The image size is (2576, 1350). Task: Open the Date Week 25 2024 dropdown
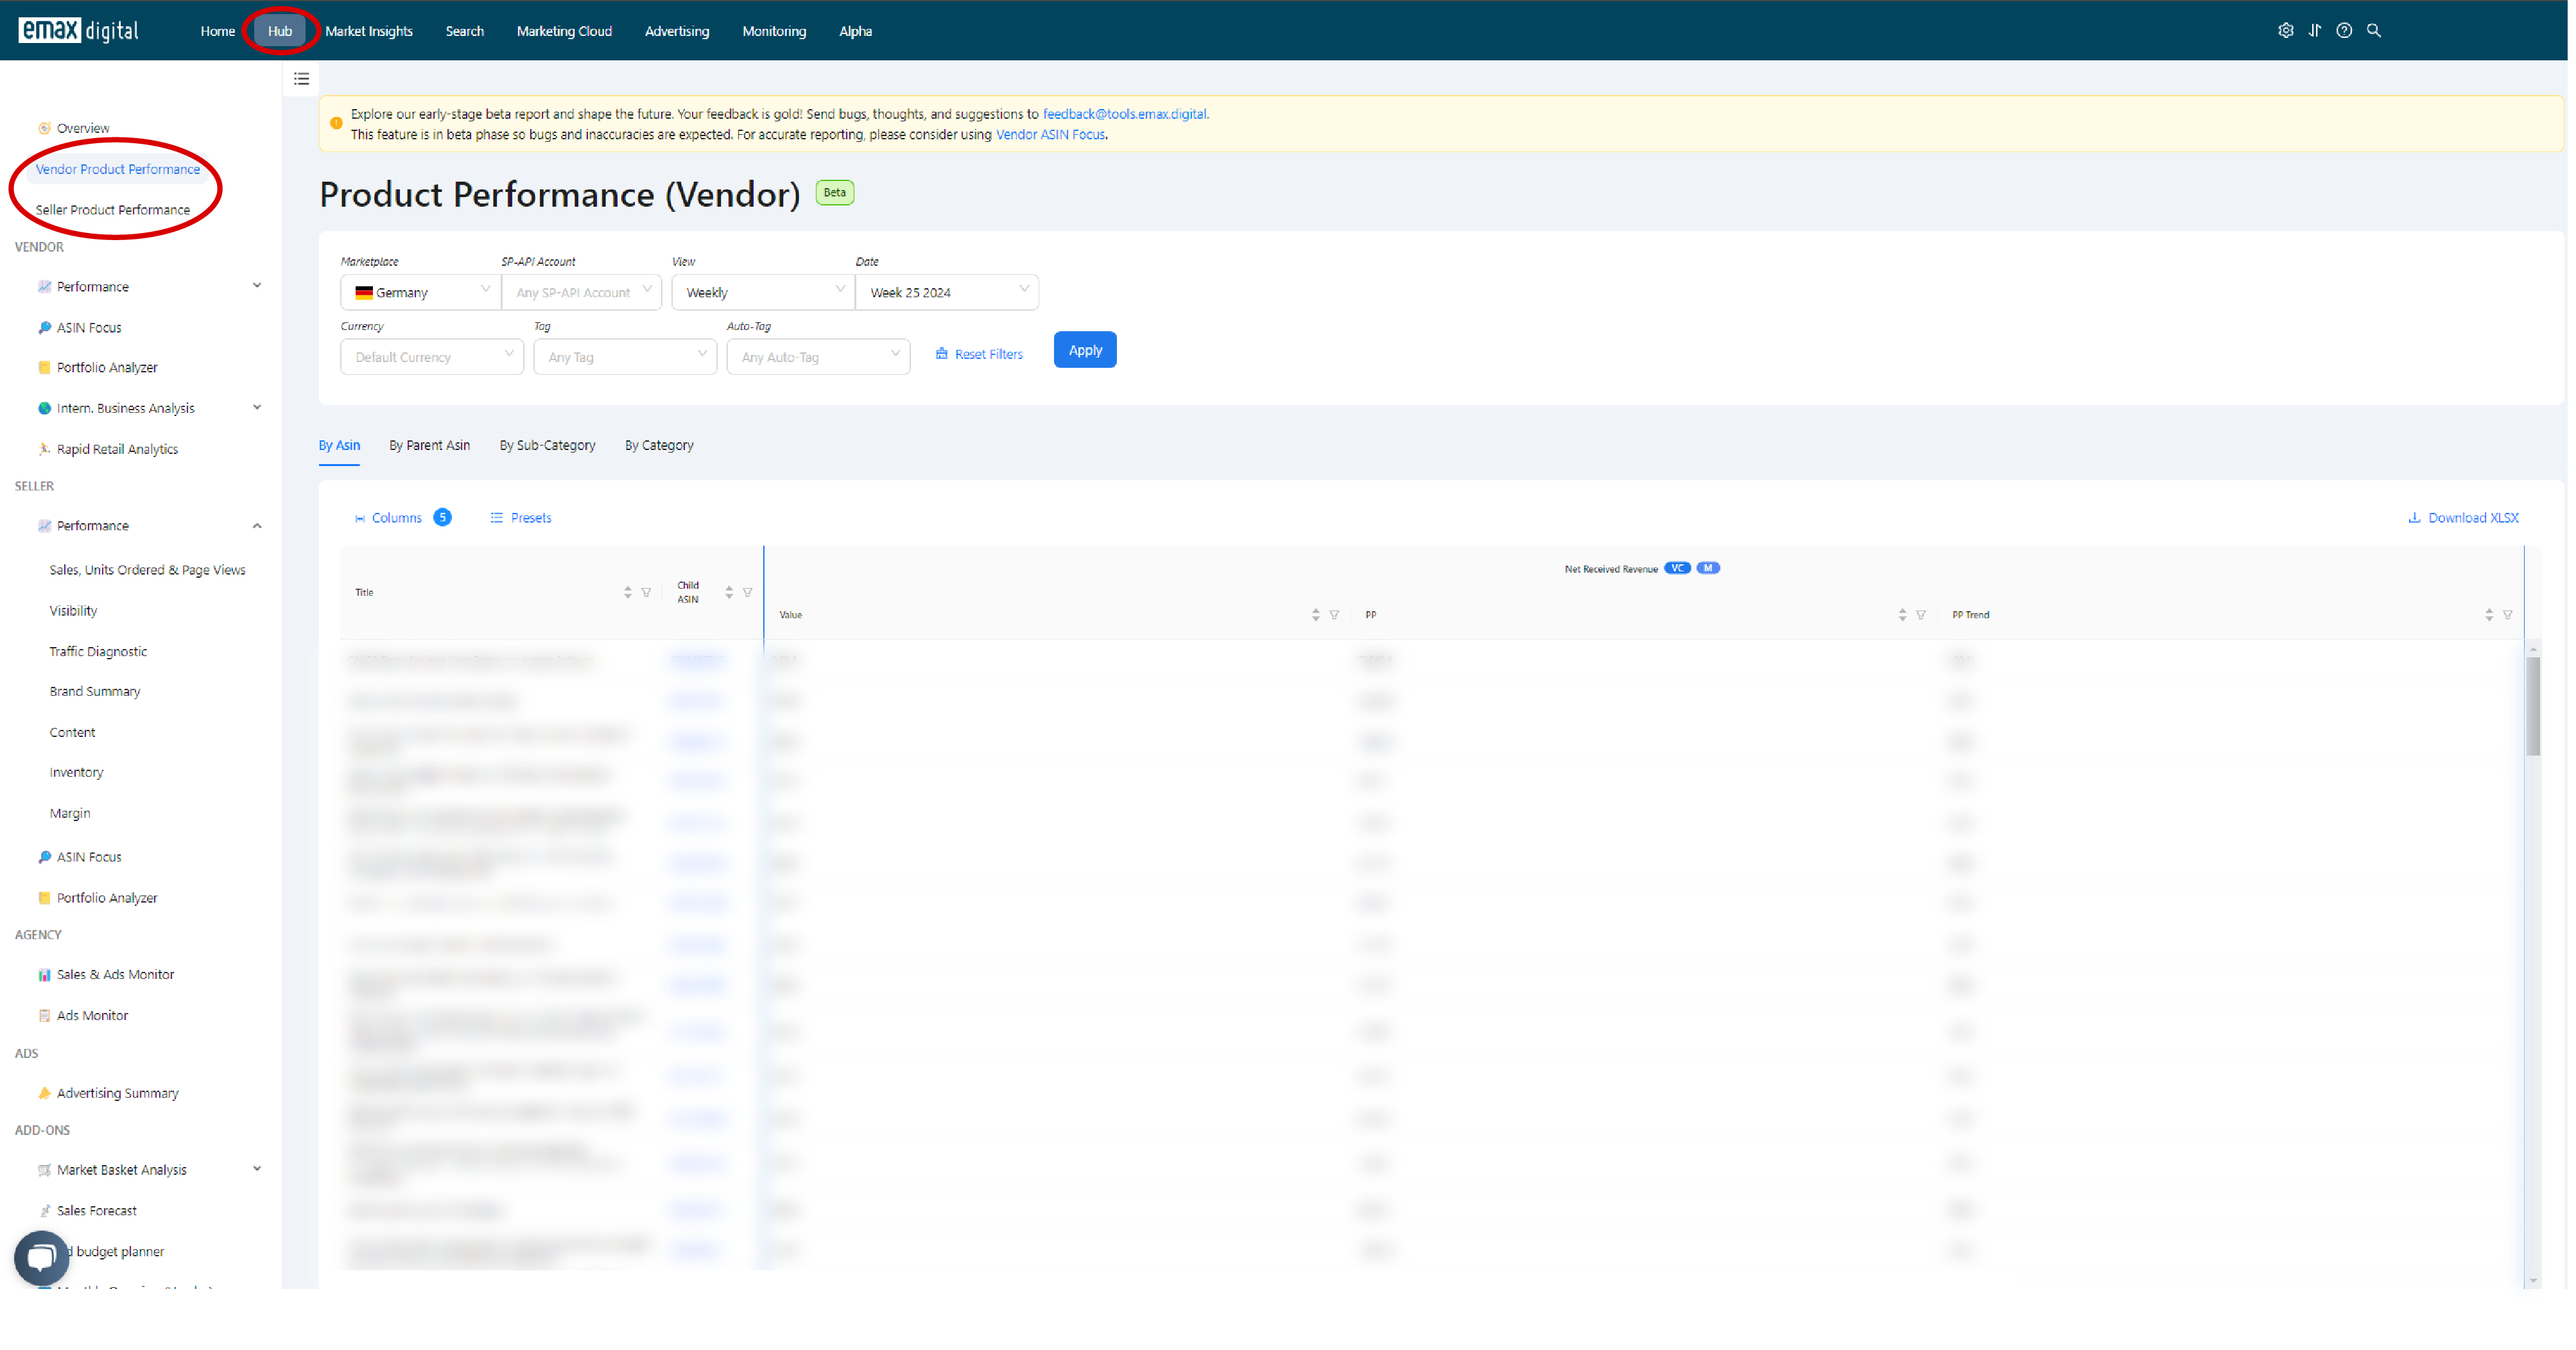(x=947, y=292)
